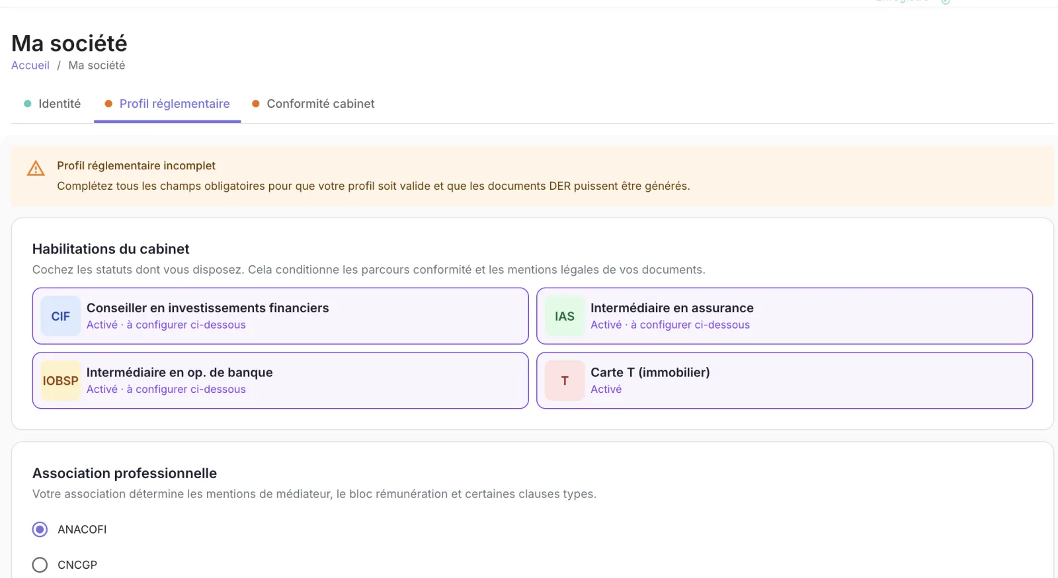Go to Accueil breadcrumb link

(x=30, y=65)
